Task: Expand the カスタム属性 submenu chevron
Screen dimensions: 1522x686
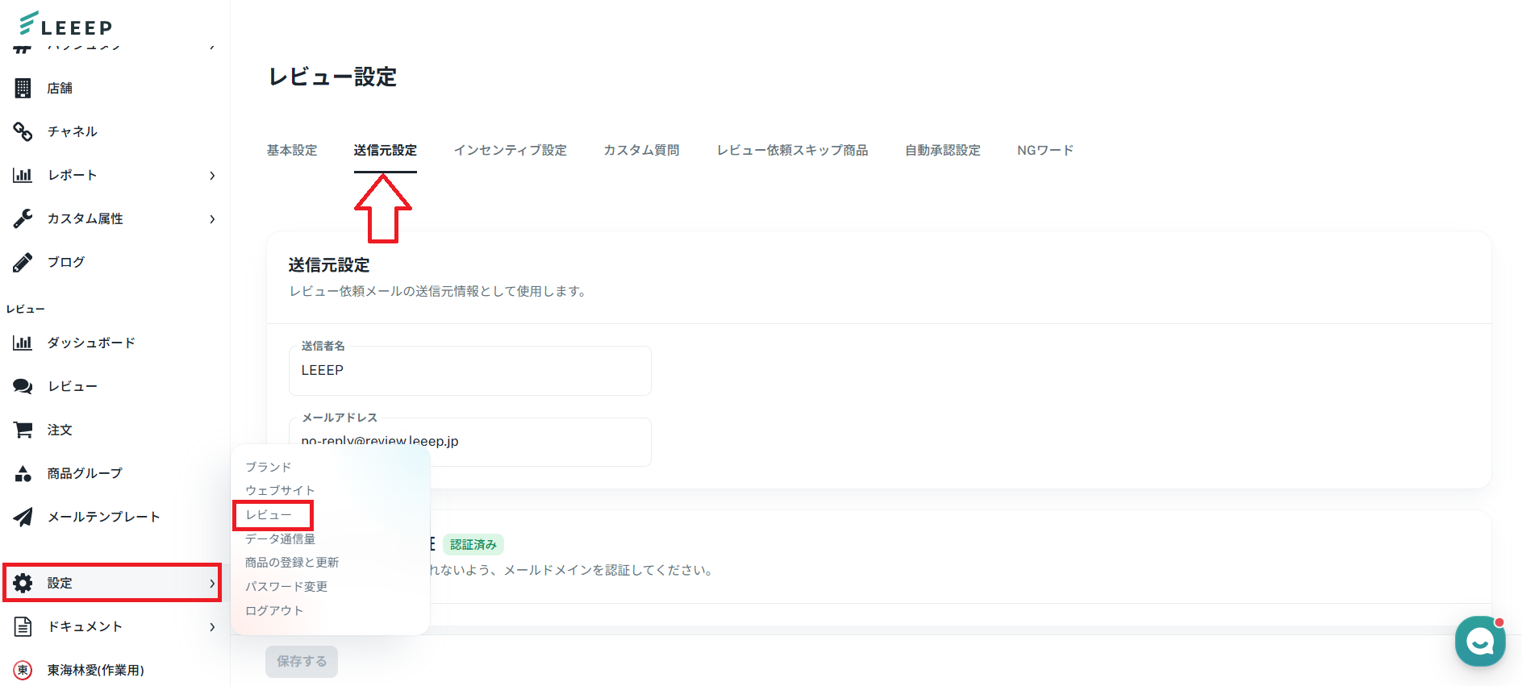Action: coord(212,218)
